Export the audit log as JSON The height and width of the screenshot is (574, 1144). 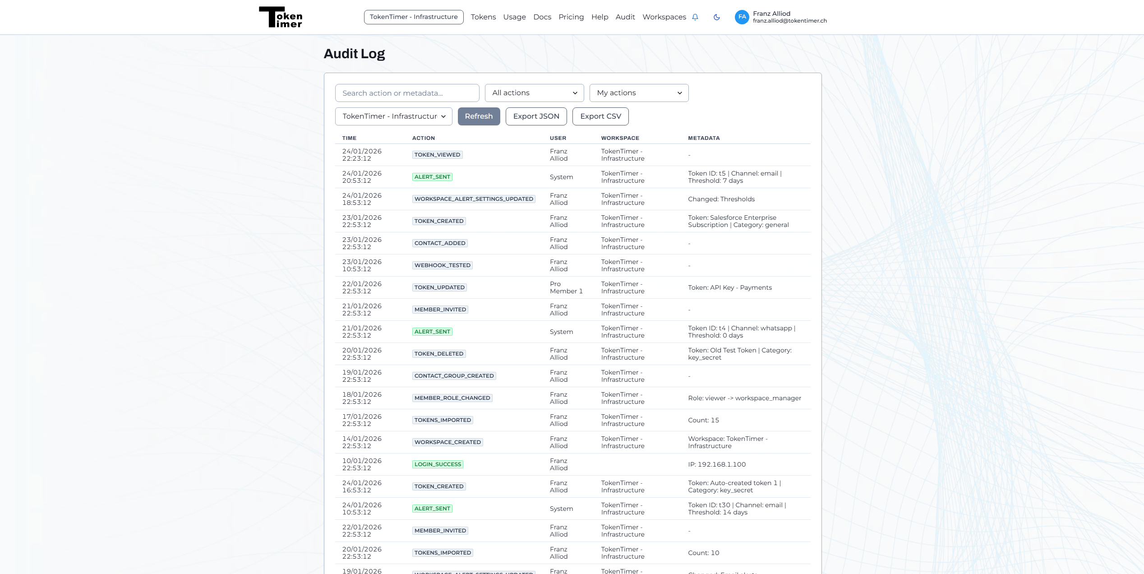[536, 116]
